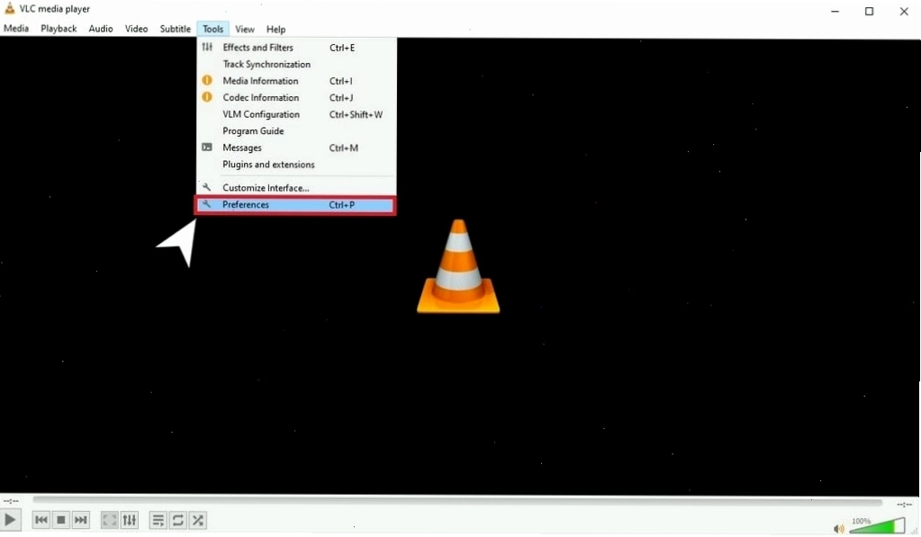Image resolution: width=921 pixels, height=537 pixels.
Task: Toggle loop repeat mode icon
Action: point(178,520)
